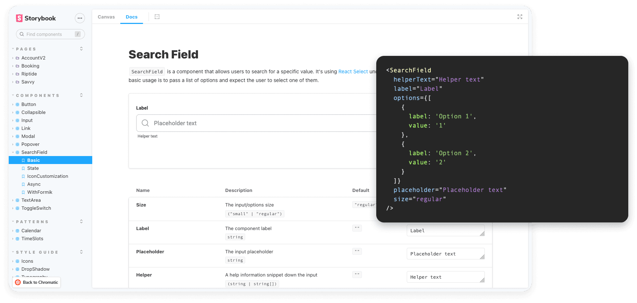The image size is (637, 303).
Task: Expand the Collapsible component
Action: (13, 112)
